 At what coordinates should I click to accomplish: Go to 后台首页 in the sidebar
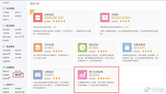click(6, 3)
